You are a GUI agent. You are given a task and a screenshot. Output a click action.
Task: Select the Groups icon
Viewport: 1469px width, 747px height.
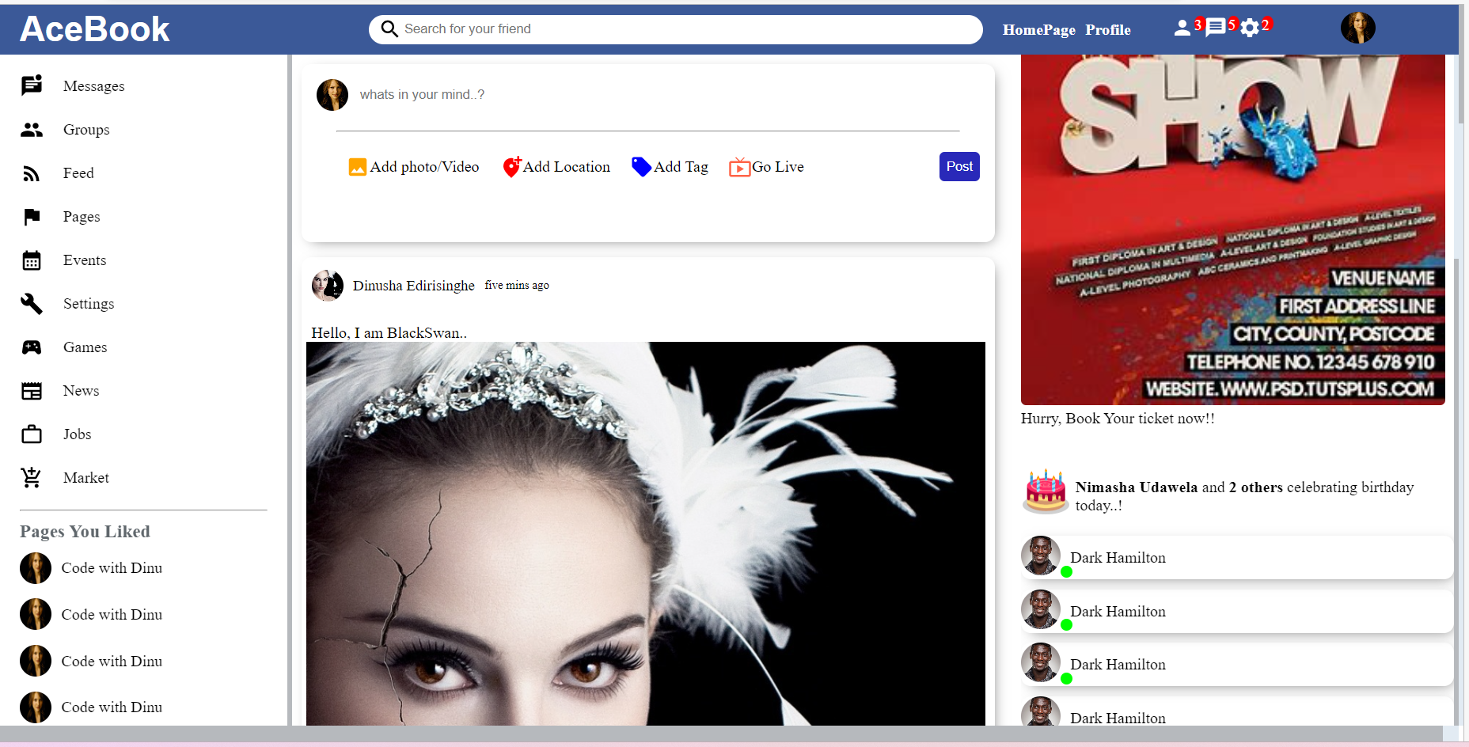pos(31,129)
